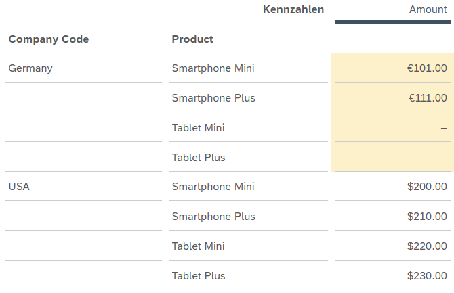The height and width of the screenshot is (293, 454).
Task: Click the Company Code dimension header
Action: point(49,39)
